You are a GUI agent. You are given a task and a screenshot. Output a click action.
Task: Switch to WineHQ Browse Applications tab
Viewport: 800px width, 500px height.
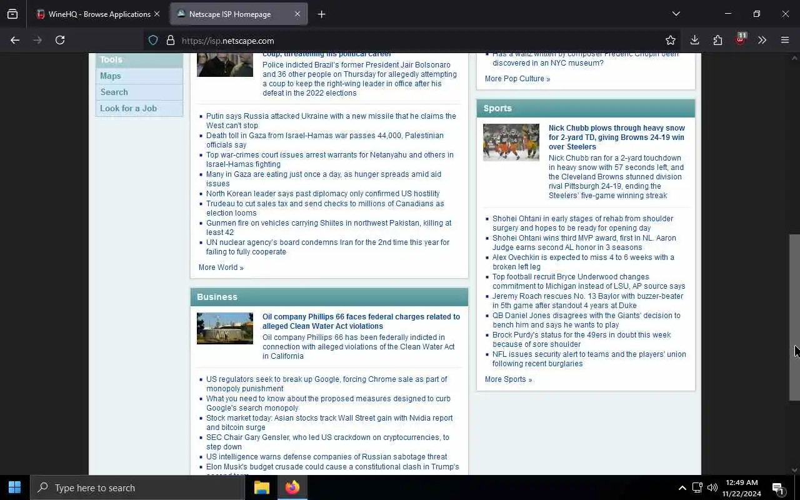99,14
